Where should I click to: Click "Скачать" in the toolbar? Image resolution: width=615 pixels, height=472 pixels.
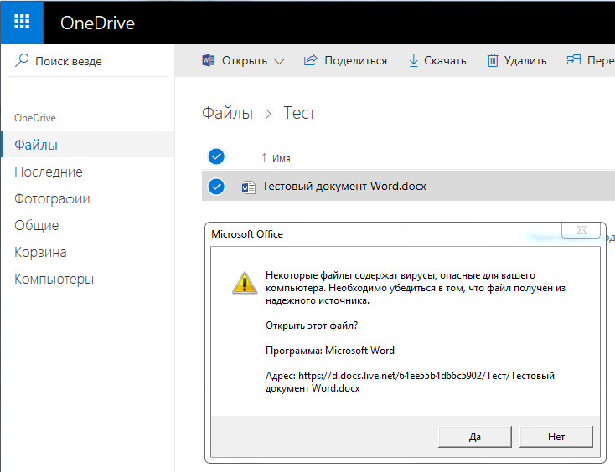tap(445, 61)
